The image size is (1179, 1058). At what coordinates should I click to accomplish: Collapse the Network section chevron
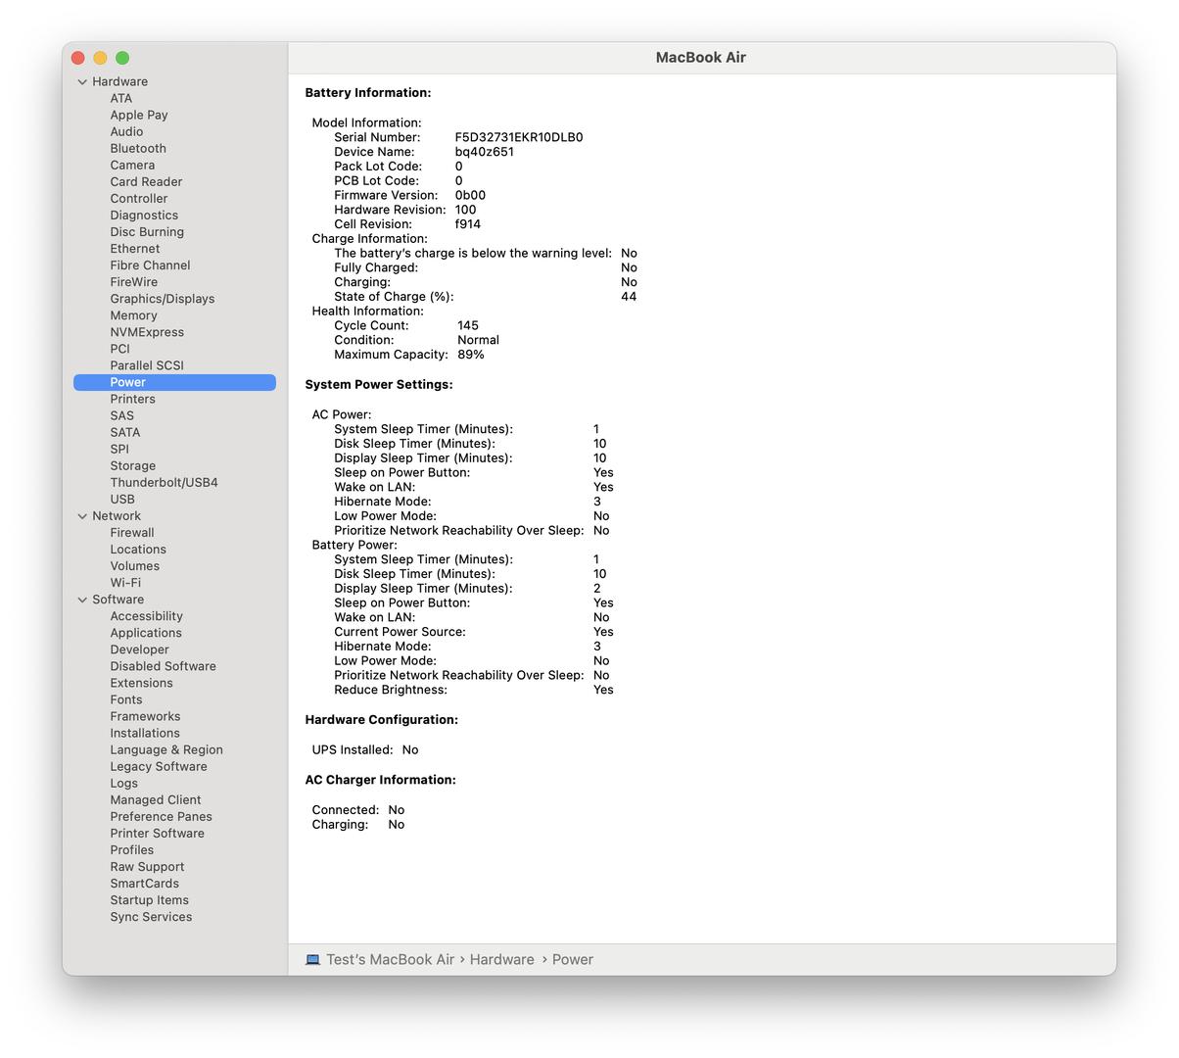tap(82, 516)
